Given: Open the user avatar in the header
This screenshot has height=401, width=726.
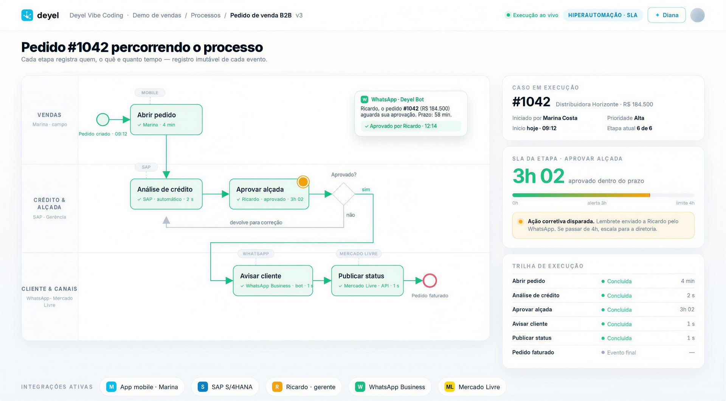Looking at the screenshot, I should 697,15.
